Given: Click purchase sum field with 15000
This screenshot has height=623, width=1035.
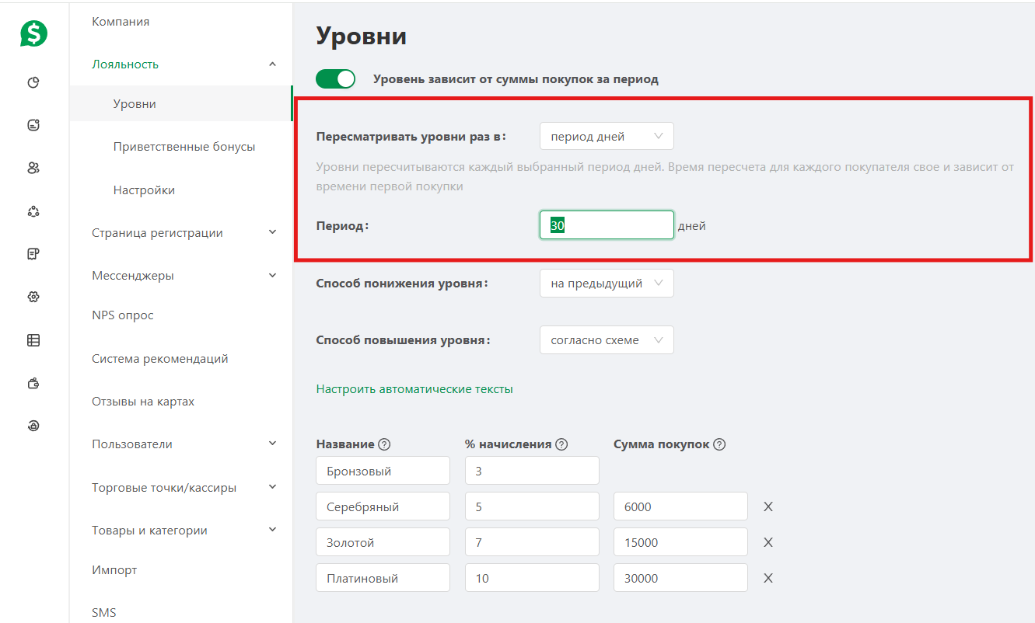Looking at the screenshot, I should click(680, 542).
